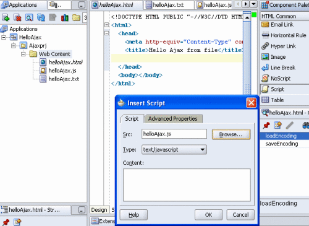Select the loadEncoding property row
This screenshot has height=226, width=309.
pos(284,136)
